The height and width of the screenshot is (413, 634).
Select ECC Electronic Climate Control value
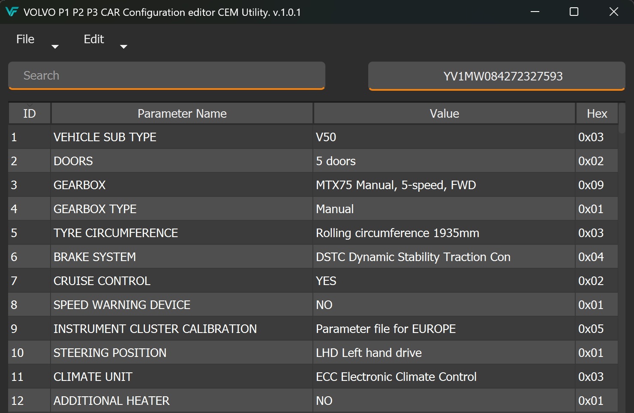[444, 377]
